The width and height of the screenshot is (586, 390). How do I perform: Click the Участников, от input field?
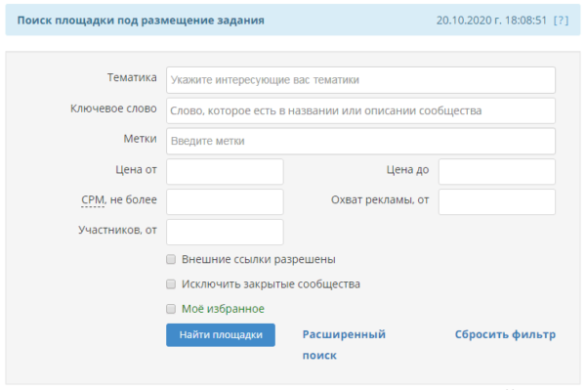(x=225, y=233)
